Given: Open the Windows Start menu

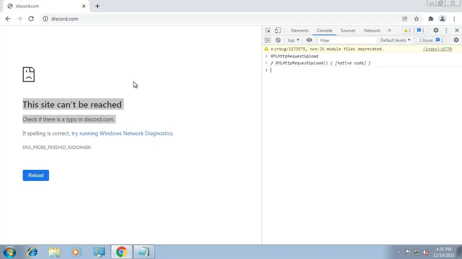Looking at the screenshot, I should [10, 252].
